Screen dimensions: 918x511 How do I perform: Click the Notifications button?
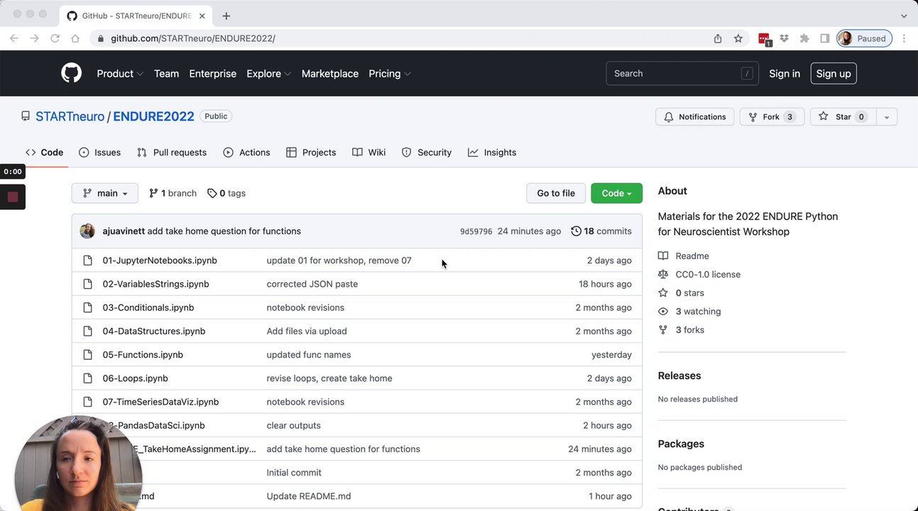(x=695, y=116)
